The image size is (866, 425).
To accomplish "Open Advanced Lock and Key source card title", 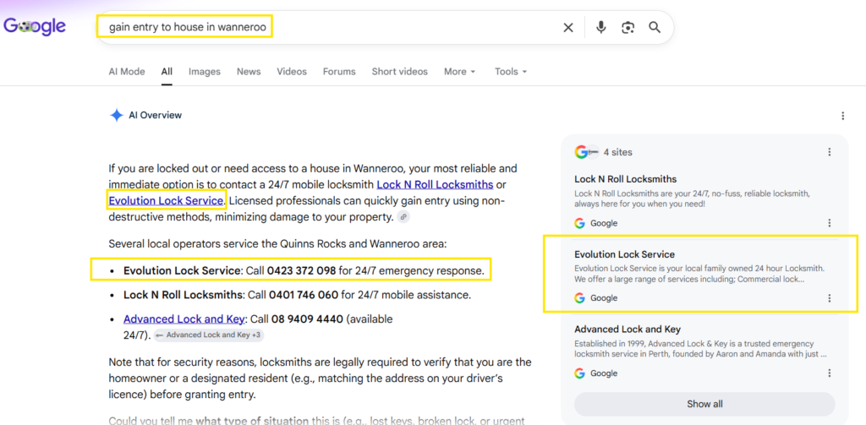I will point(627,330).
